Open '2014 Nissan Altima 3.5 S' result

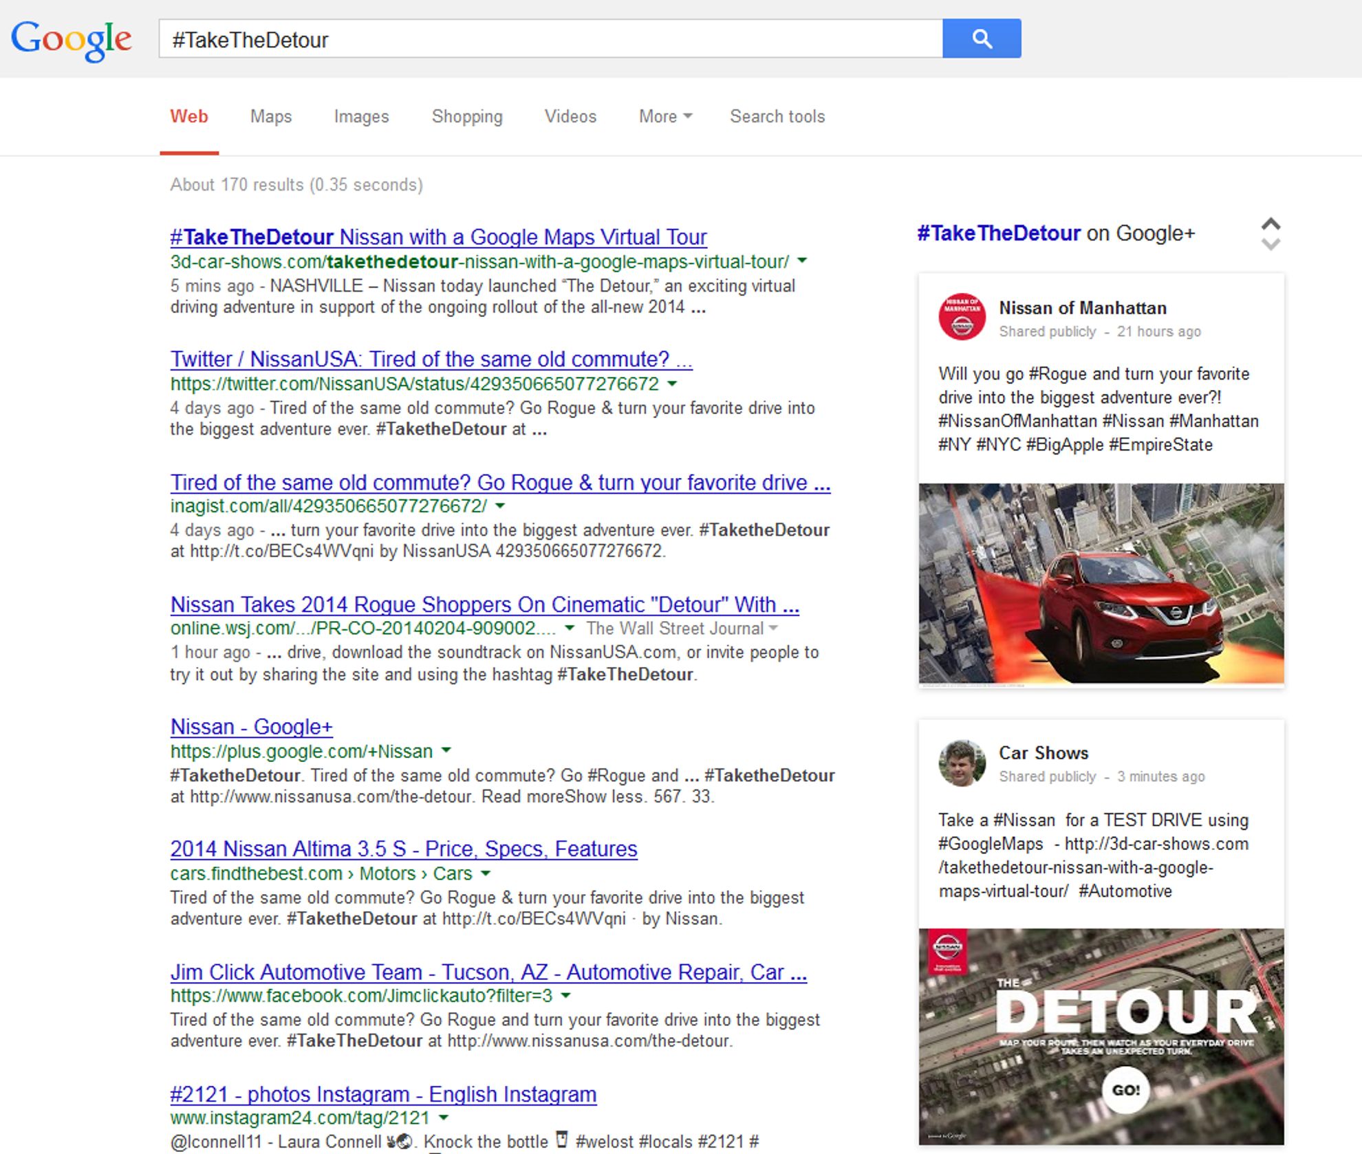coord(404,849)
